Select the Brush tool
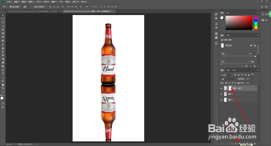The image size is (271, 146). (3, 45)
